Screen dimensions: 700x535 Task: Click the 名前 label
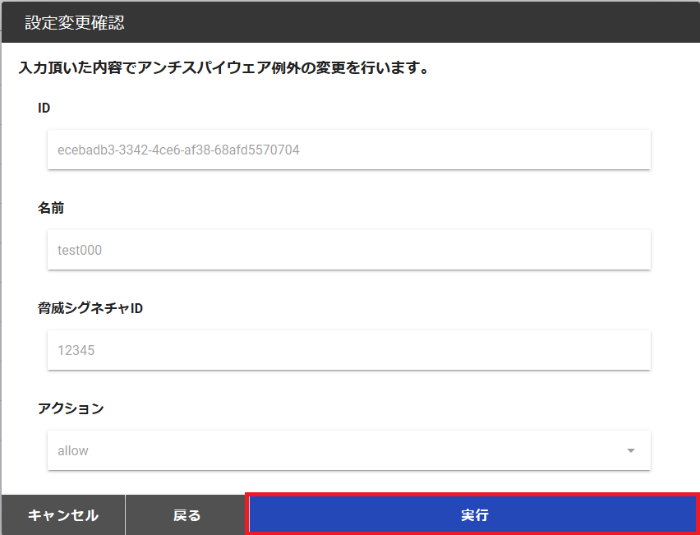[50, 208]
